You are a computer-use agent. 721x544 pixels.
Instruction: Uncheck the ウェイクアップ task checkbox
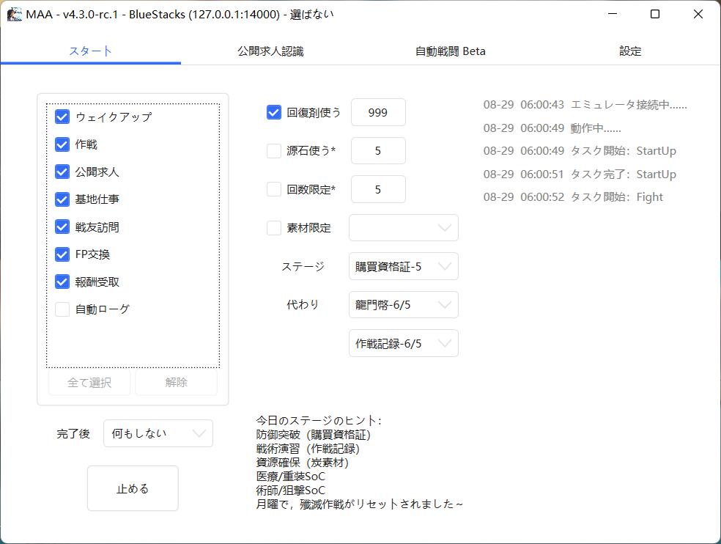click(62, 117)
